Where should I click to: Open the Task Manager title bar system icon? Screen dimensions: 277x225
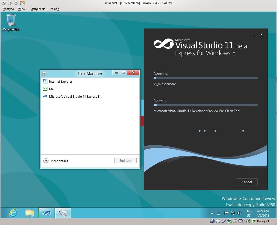tap(44, 73)
